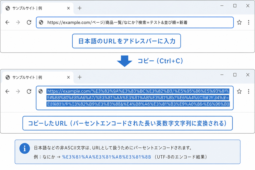Click tab favicon globe in top window
The height and width of the screenshot is (170, 255).
tap(8, 8)
